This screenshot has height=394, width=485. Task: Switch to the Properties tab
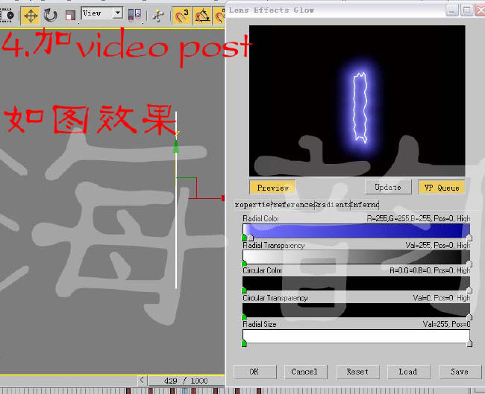click(253, 204)
